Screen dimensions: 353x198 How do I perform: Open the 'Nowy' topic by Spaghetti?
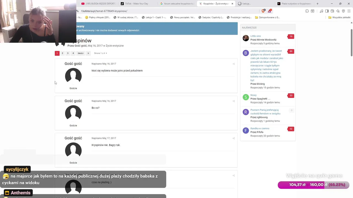pyautogui.click(x=253, y=95)
